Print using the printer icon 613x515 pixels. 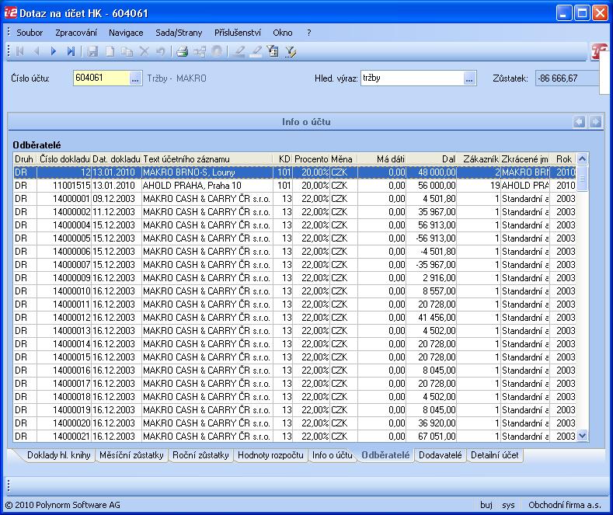pyautogui.click(x=182, y=51)
